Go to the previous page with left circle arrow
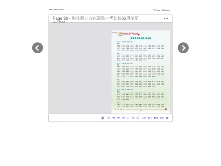This screenshot has height=166, width=221. coord(38,48)
